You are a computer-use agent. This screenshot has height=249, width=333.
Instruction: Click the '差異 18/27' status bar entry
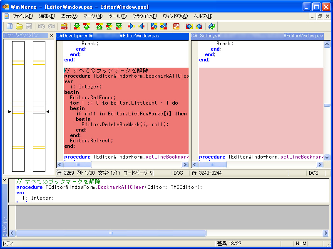click(229, 244)
